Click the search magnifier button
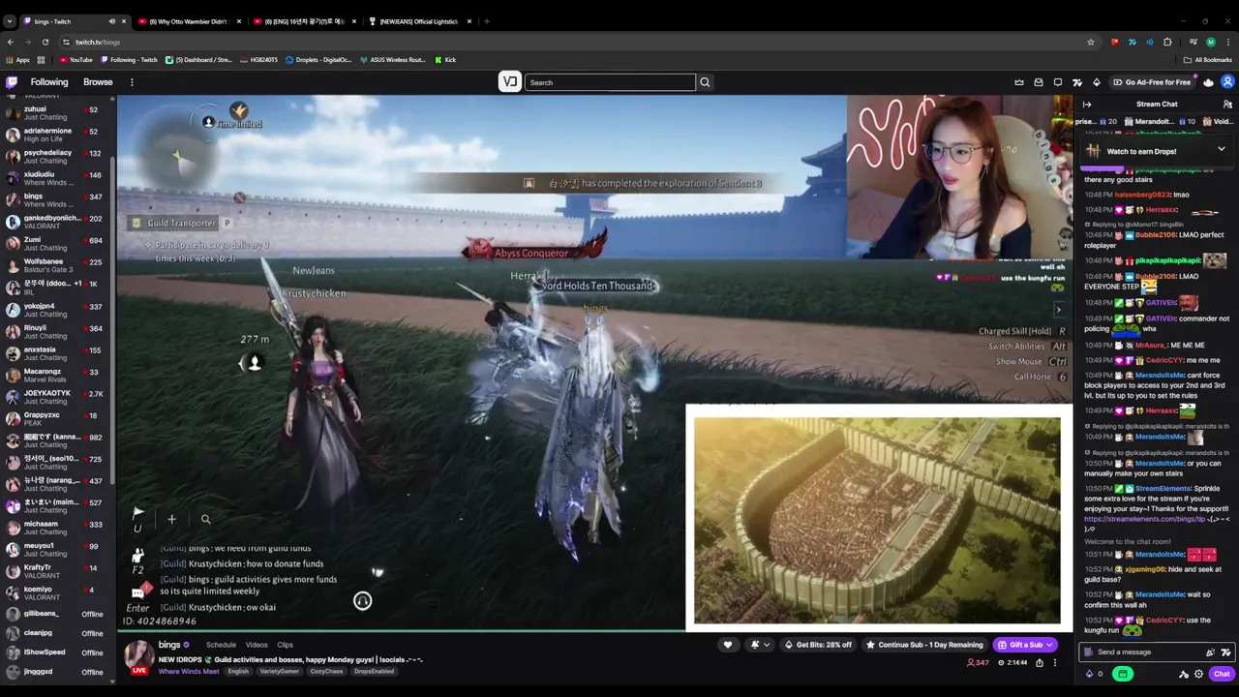The image size is (1239, 697). point(705,82)
